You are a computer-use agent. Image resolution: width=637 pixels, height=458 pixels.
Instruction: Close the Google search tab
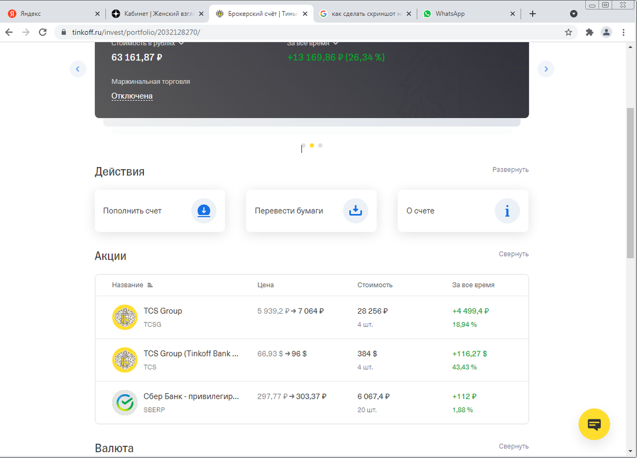409,14
